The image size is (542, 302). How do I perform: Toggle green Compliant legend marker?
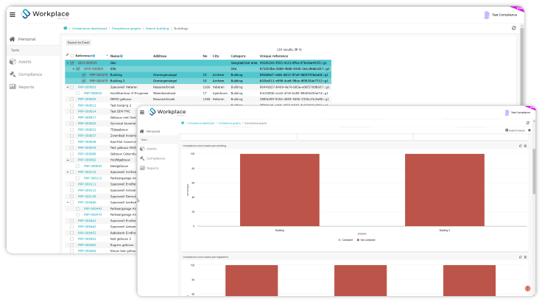coord(339,239)
